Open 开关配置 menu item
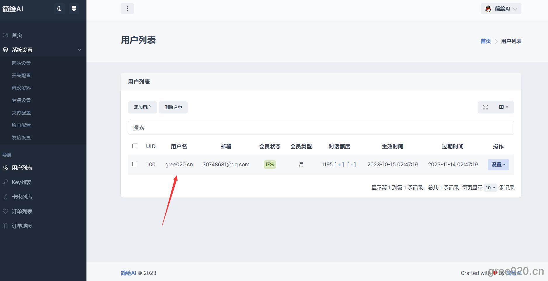Screen dimensions: 548x281 point(21,76)
